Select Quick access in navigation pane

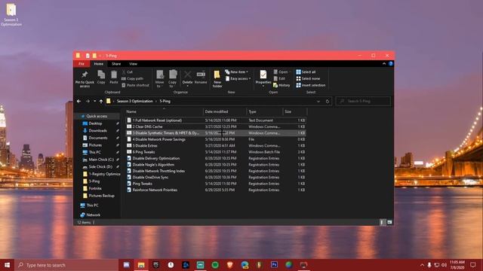coord(97,116)
